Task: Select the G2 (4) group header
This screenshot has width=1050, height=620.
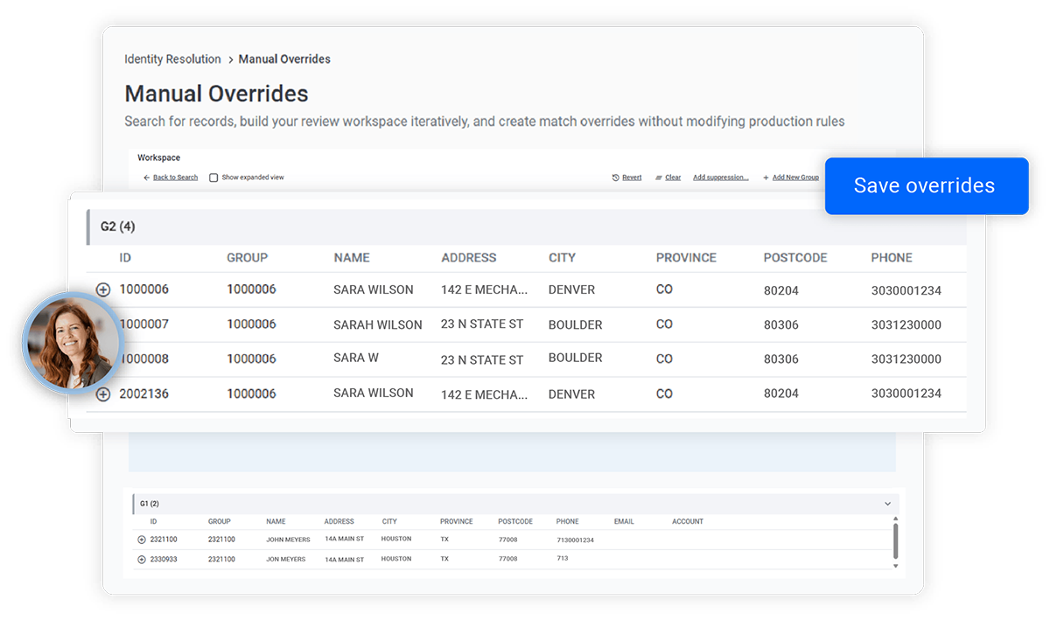Action: click(x=527, y=226)
